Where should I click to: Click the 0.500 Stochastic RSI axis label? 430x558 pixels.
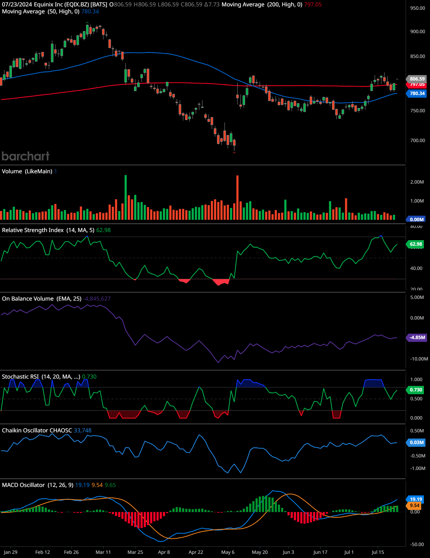click(416, 399)
